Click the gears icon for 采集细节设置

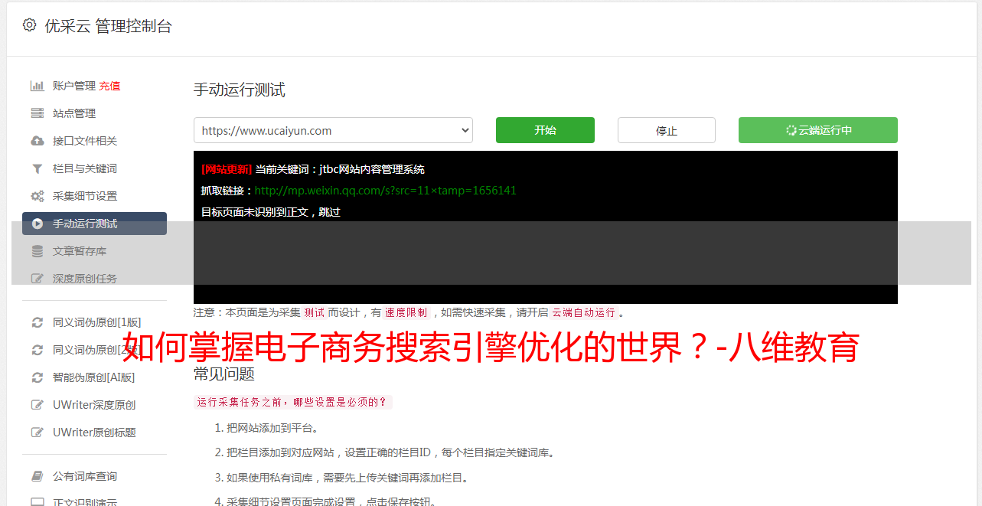pyautogui.click(x=37, y=196)
